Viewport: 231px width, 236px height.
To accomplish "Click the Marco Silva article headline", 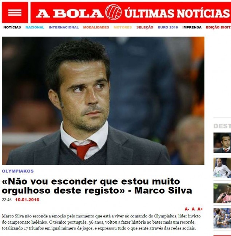I will tap(97, 186).
